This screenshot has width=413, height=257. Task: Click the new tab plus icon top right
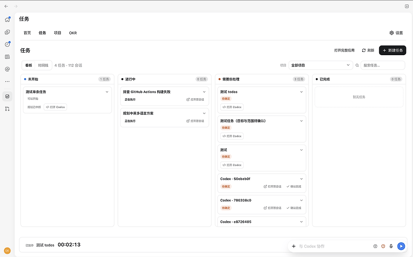pyautogui.click(x=407, y=6)
